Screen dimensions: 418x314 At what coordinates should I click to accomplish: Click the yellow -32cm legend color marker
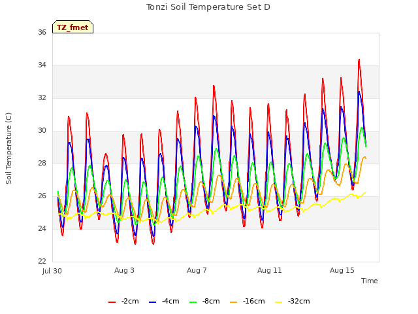coord(279,302)
